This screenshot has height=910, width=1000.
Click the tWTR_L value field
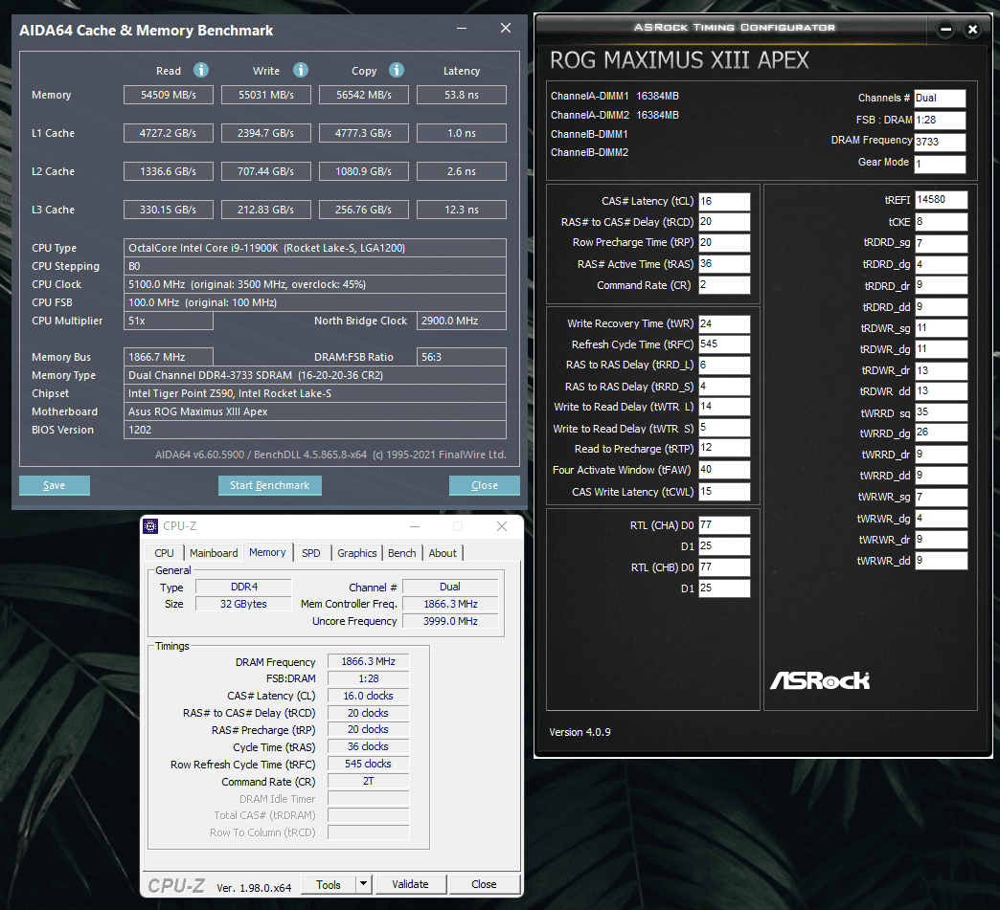[x=724, y=407]
